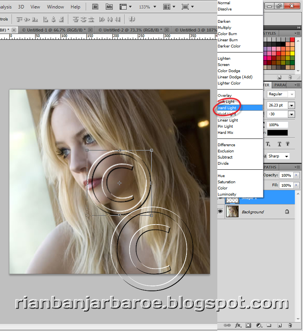Choose Overlay blend mode
The width and height of the screenshot is (303, 331).
pos(240,95)
